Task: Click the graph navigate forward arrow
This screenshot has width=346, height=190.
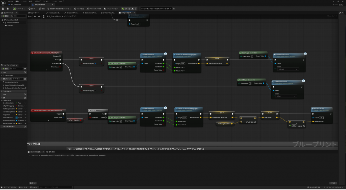Action: [39, 17]
